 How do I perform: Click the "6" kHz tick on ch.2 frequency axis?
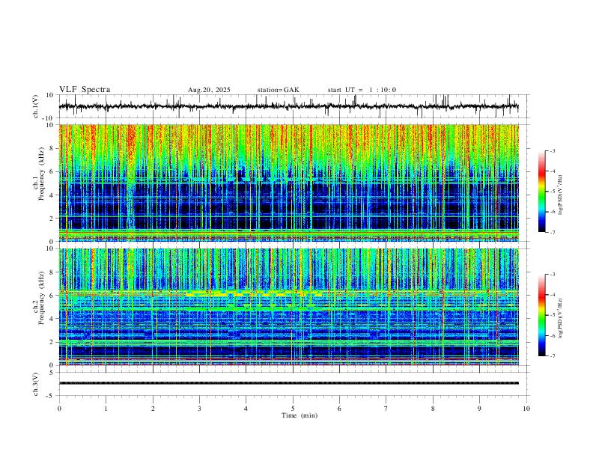[53, 295]
